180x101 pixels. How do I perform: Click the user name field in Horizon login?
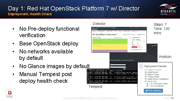point(118,65)
